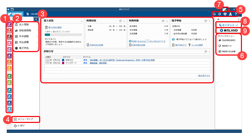Click the 公開日 column header
The height and width of the screenshot is (133, 250).
click(x=48, y=57)
